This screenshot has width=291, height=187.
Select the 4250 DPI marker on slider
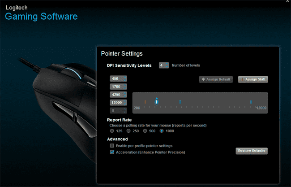point(180,102)
